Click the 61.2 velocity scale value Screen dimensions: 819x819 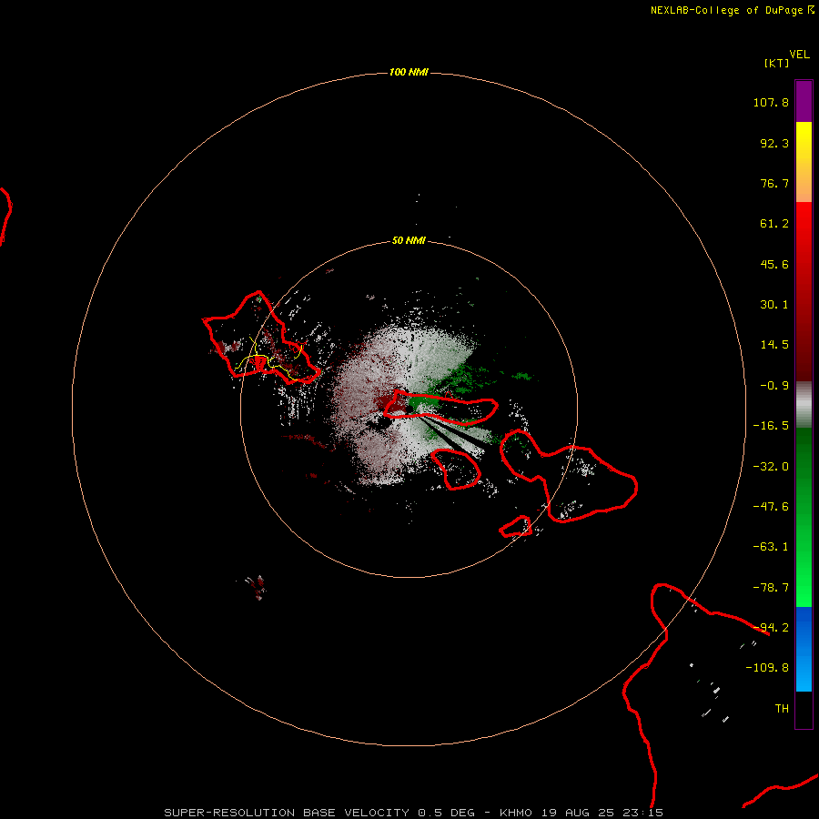[774, 224]
